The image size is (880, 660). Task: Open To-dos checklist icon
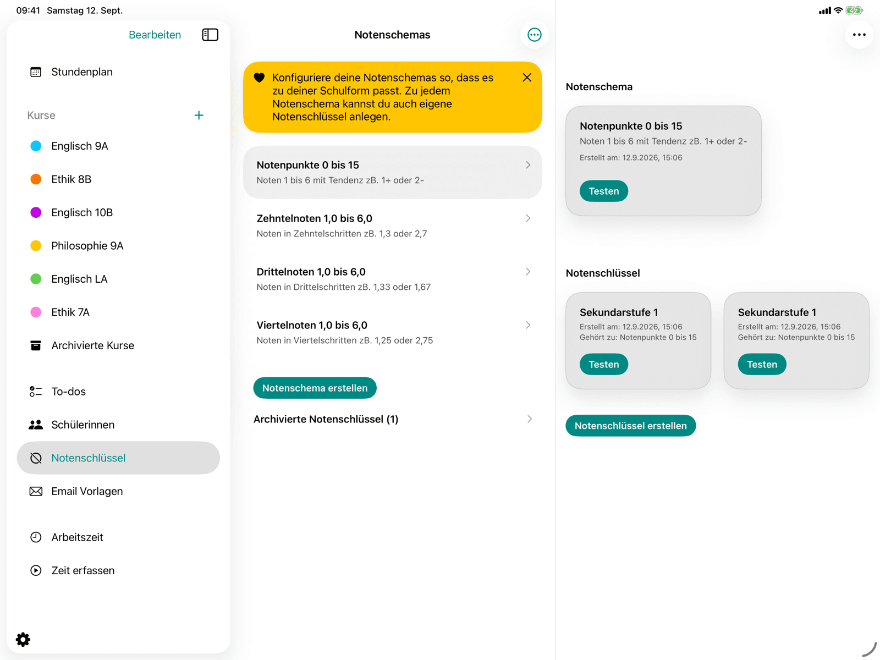pos(36,392)
